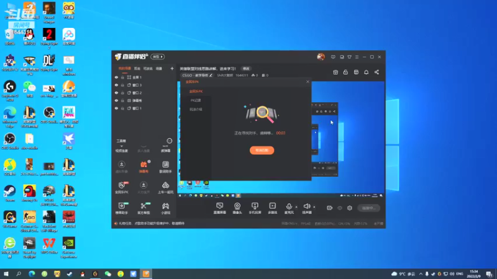Toggle preview eye icon in bottom bar

point(340,208)
